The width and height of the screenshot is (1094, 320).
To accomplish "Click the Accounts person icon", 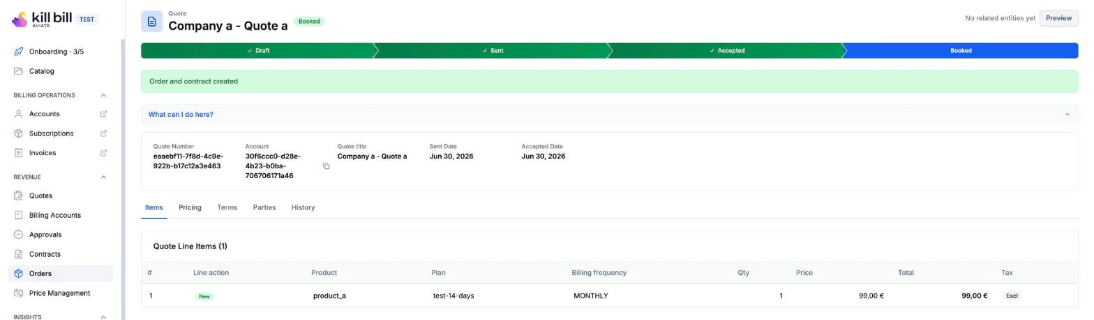I will 19,114.
